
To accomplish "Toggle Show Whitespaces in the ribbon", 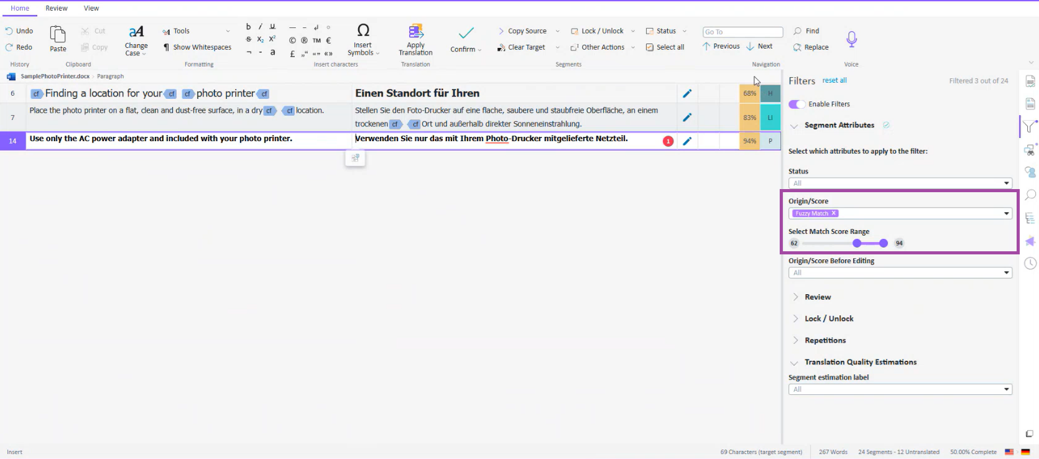I will tap(197, 47).
